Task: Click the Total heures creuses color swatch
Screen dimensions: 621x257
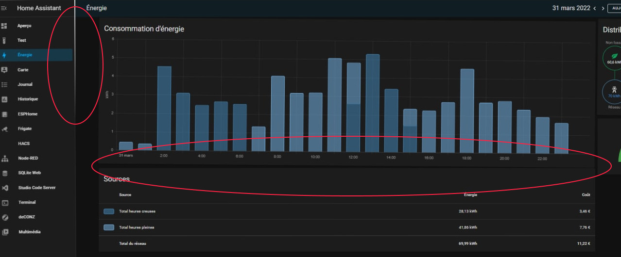Action: coord(109,211)
